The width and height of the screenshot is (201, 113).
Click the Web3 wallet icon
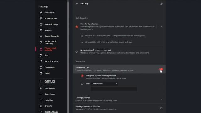(x=41, y=73)
